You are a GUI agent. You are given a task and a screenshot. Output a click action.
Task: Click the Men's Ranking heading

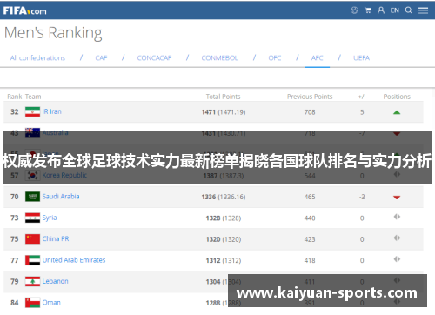click(53, 33)
